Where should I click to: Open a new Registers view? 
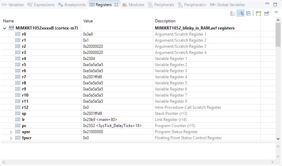tap(259, 13)
